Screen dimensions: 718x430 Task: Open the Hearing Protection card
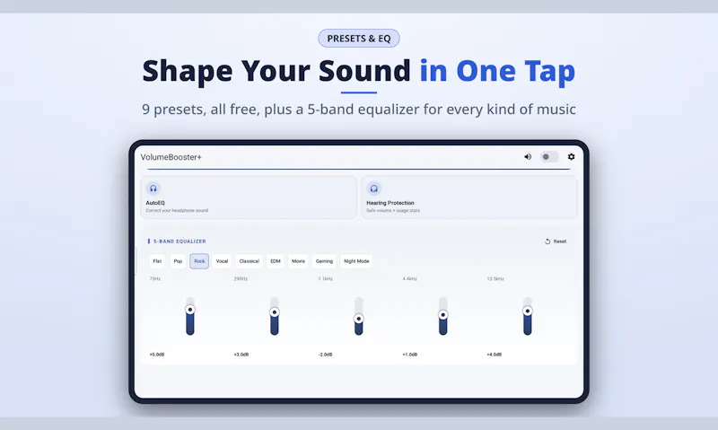tap(468, 197)
